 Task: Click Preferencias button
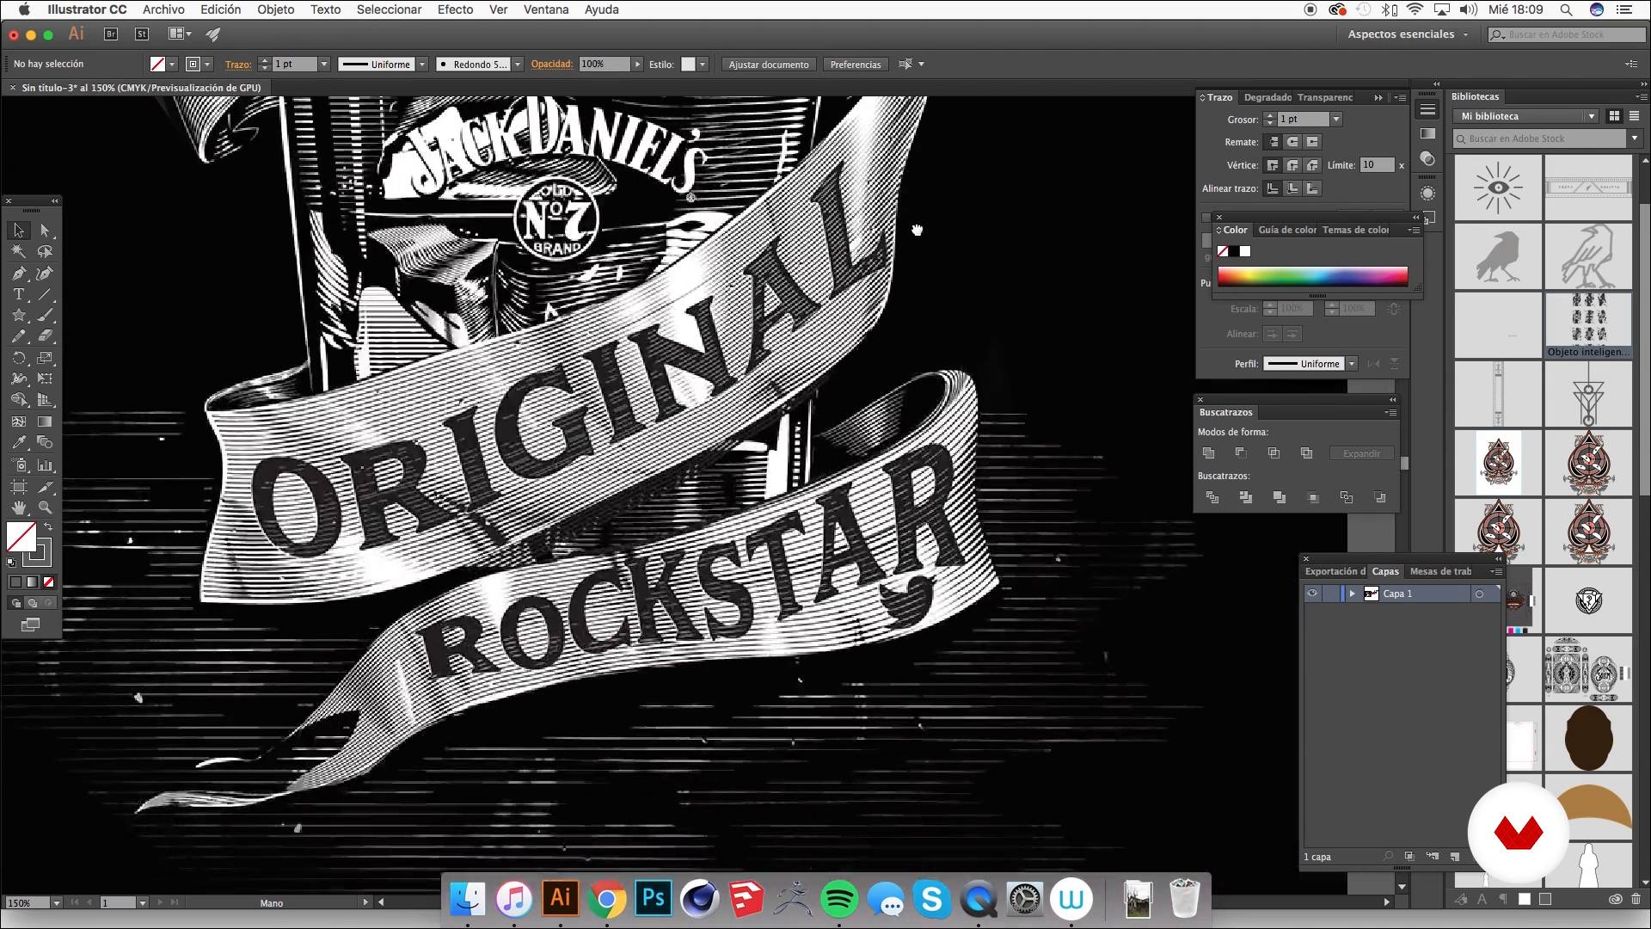pos(856,65)
